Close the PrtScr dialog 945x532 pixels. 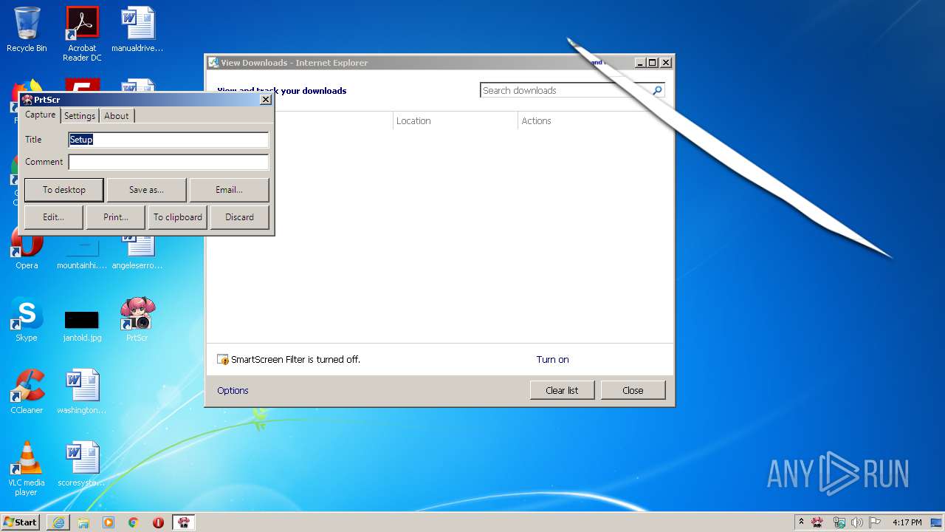coord(266,100)
